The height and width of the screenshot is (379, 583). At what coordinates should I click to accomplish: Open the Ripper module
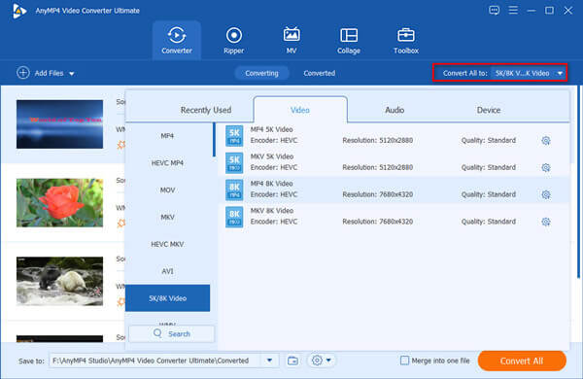click(234, 40)
